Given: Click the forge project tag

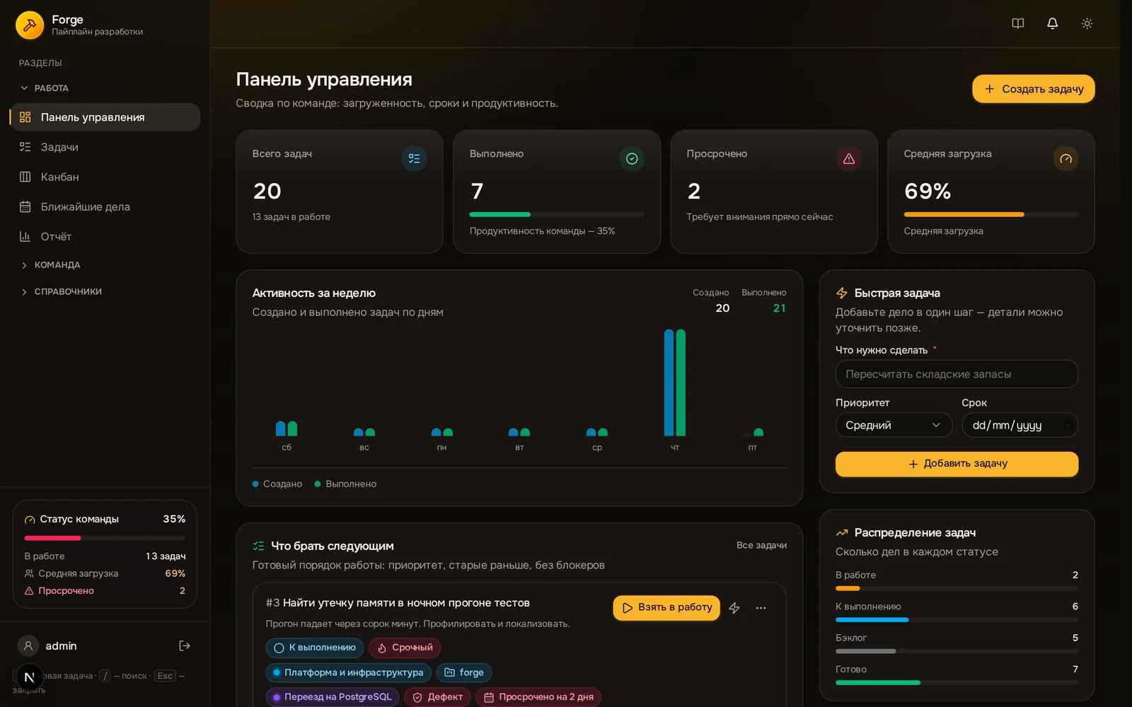Looking at the screenshot, I should click(x=464, y=672).
